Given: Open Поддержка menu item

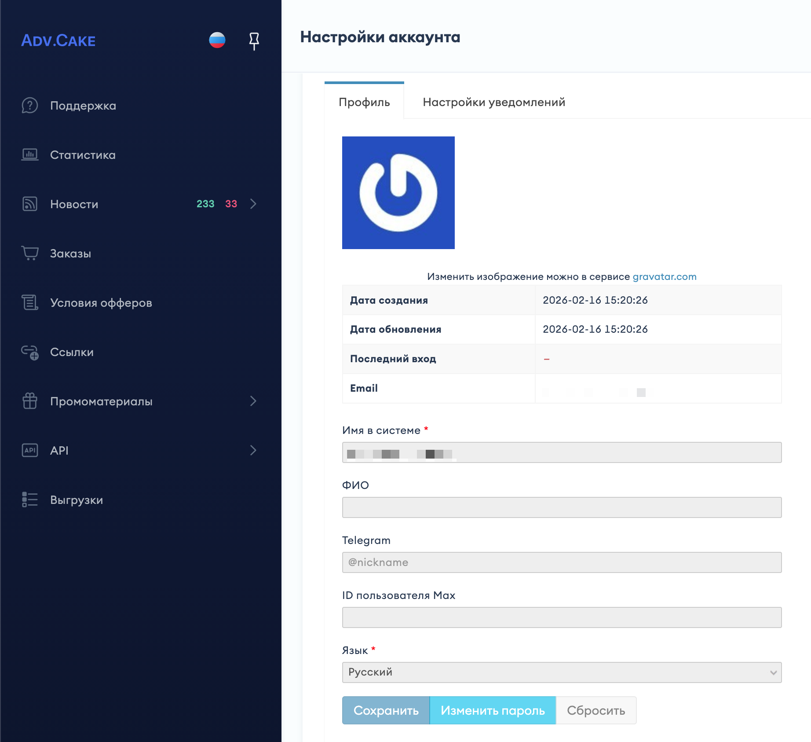Looking at the screenshot, I should coord(83,106).
